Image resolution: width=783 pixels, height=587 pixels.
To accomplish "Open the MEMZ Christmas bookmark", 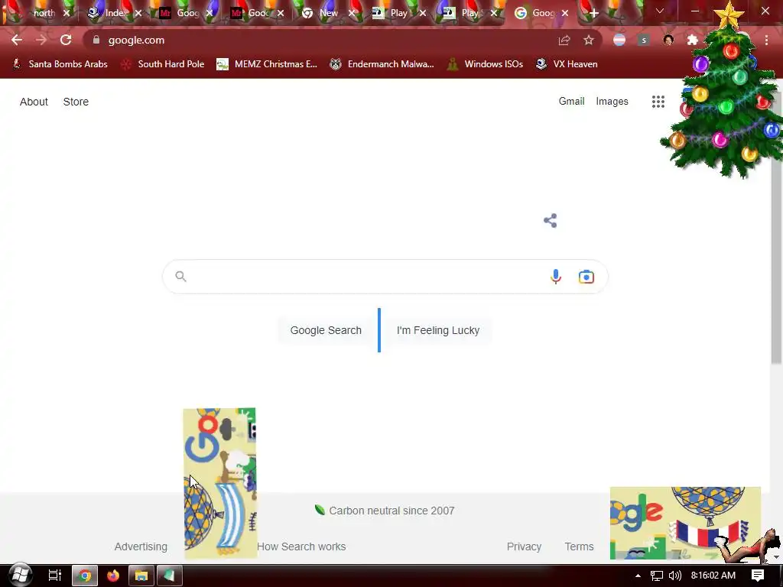I will point(267,64).
